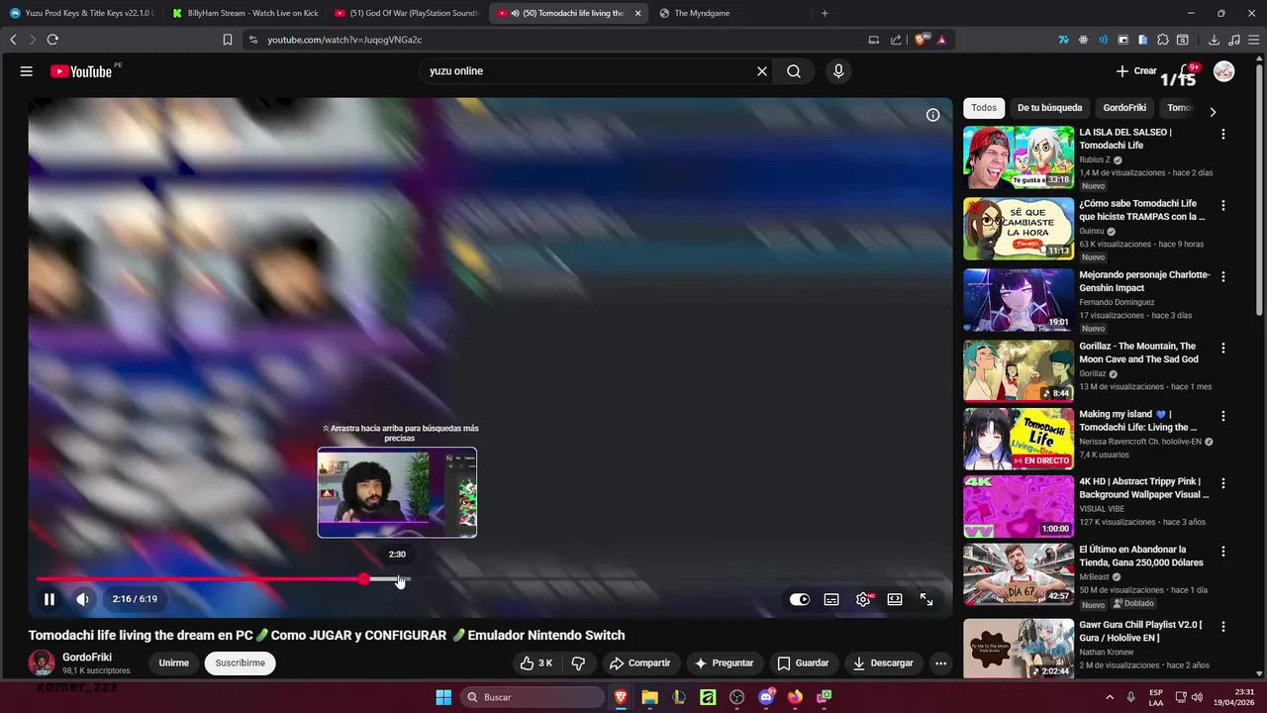
Task: Open Brave Rewards triangle icon
Action: tap(942, 40)
